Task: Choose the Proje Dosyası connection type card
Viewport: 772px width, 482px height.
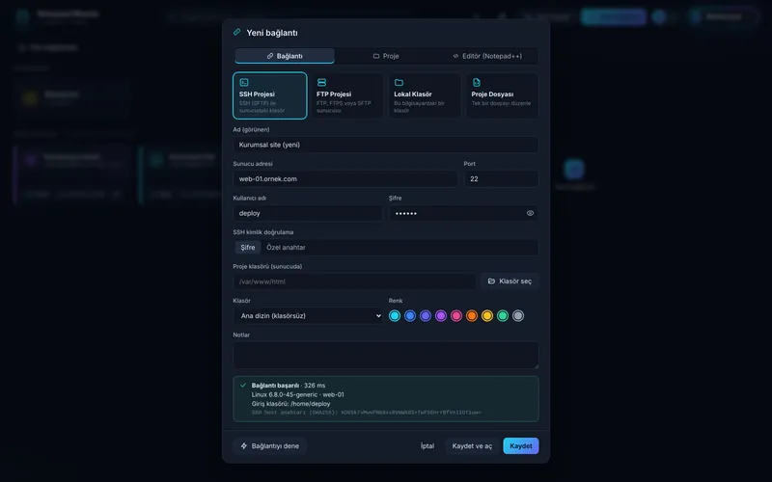Action: pyautogui.click(x=502, y=95)
